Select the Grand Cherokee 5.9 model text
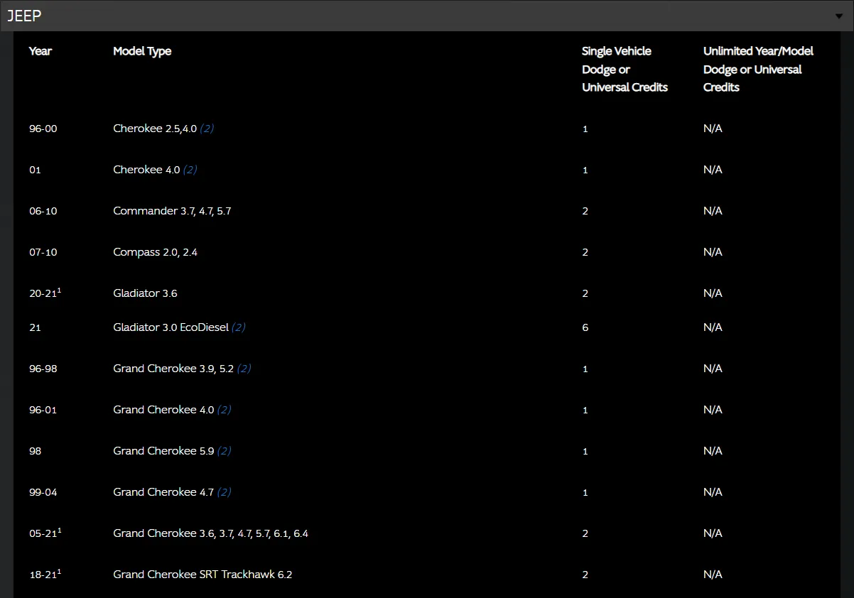Screen dimensions: 854x598 click(x=163, y=451)
